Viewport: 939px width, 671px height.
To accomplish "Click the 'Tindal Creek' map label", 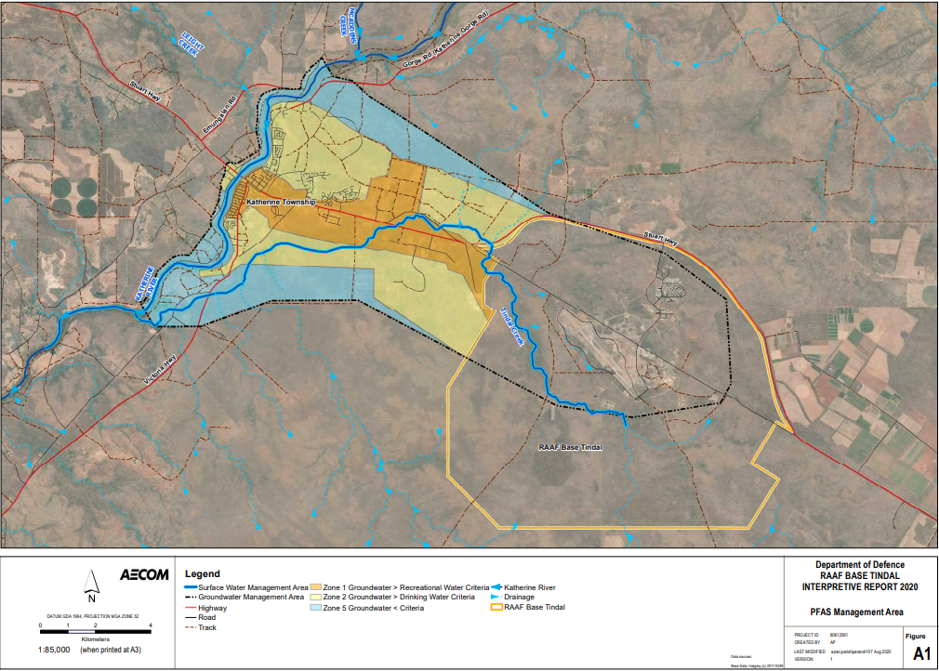I will coord(512,326).
